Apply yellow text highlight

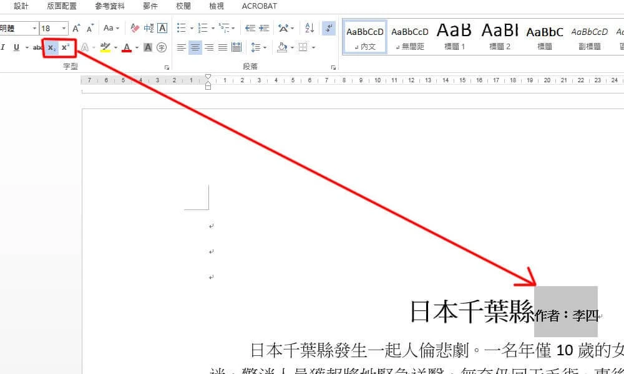point(105,48)
